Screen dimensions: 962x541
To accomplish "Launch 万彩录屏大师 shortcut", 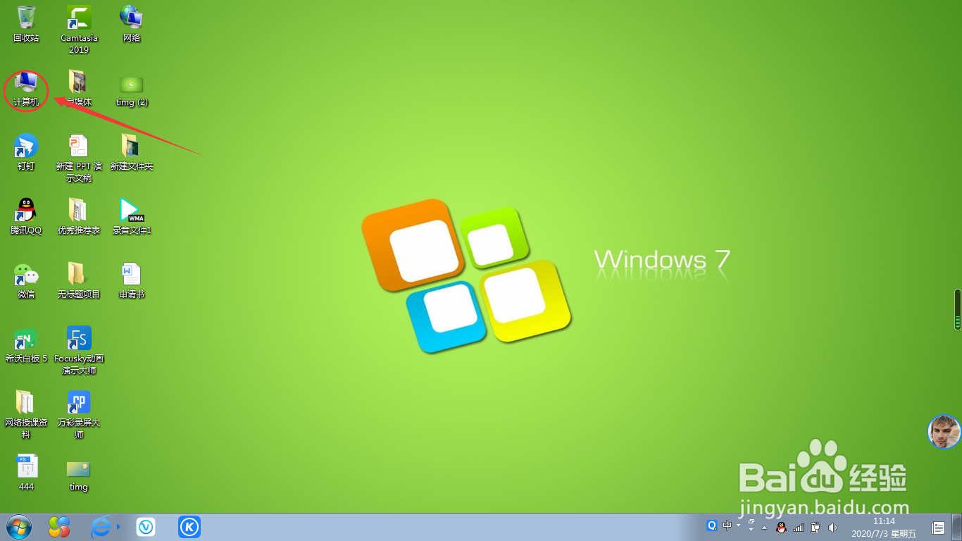I will pyautogui.click(x=79, y=415).
